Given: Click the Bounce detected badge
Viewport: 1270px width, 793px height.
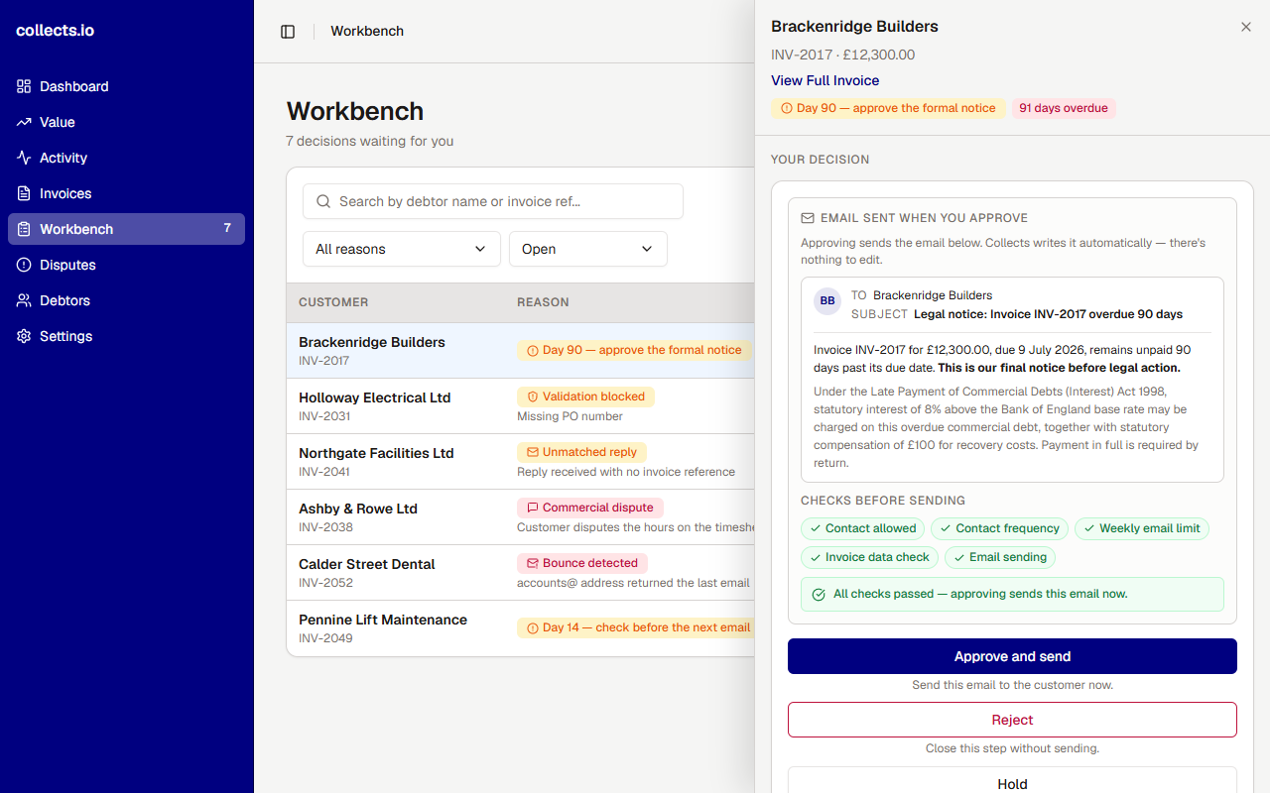Looking at the screenshot, I should click(582, 563).
